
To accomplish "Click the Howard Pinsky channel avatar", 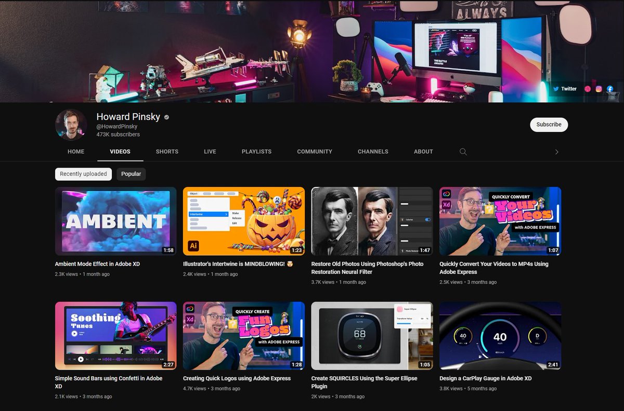I will coord(71,125).
